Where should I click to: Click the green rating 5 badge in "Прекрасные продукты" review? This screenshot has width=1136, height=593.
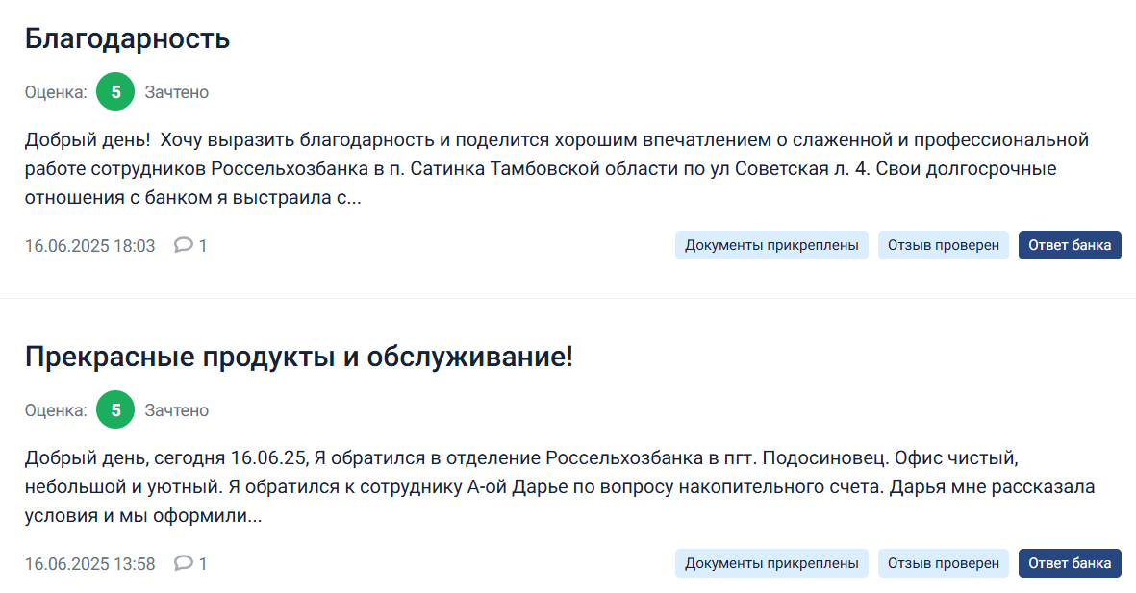click(x=115, y=410)
